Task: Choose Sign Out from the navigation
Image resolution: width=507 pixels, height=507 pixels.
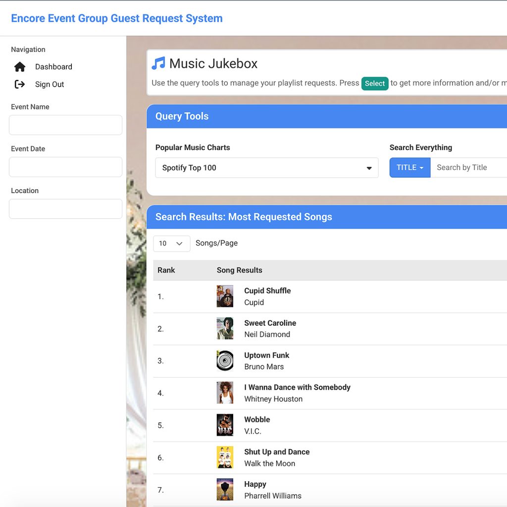Action: pos(50,84)
